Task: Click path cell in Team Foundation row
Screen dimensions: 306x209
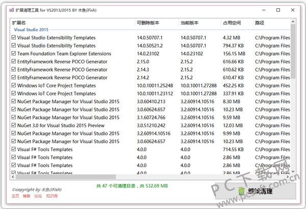Action: click(x=272, y=54)
